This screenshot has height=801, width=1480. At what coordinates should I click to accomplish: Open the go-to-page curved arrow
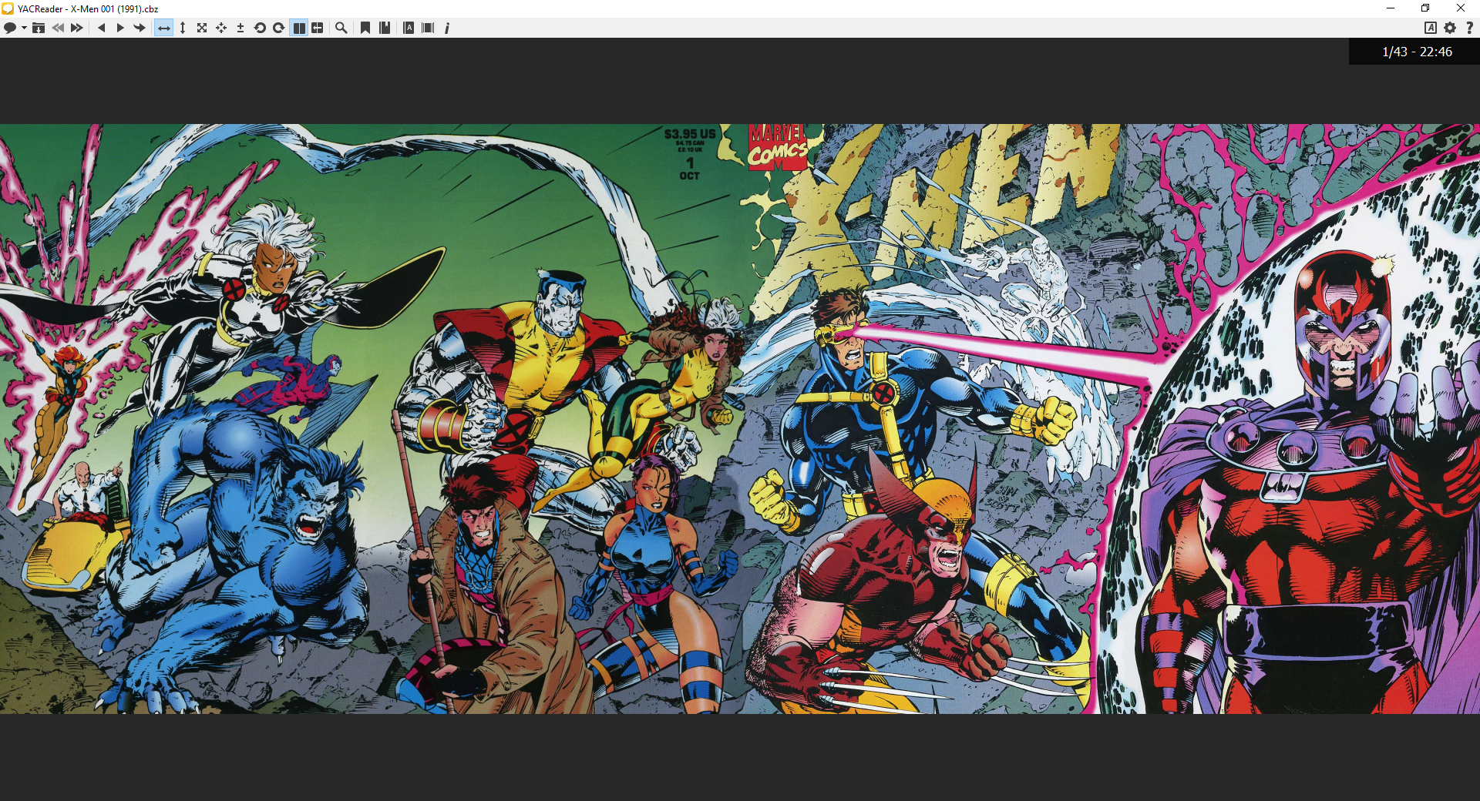pos(140,28)
